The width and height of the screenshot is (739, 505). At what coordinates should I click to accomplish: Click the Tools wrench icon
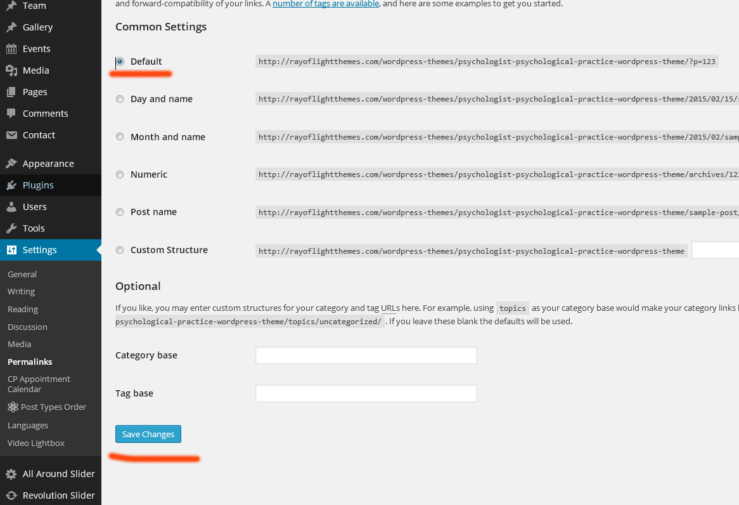point(11,228)
